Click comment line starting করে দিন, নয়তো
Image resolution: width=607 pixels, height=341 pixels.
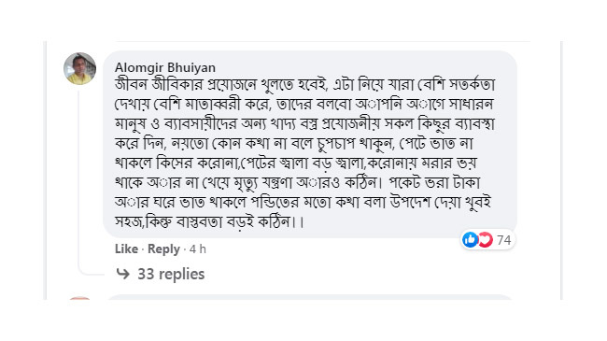(x=294, y=144)
